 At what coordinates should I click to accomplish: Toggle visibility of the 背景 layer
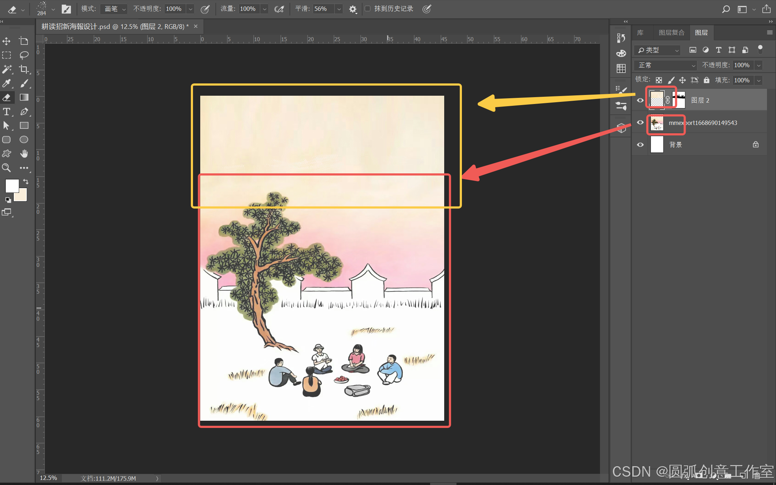pos(640,145)
